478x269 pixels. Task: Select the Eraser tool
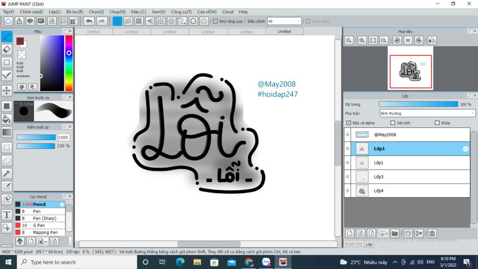tap(7, 50)
